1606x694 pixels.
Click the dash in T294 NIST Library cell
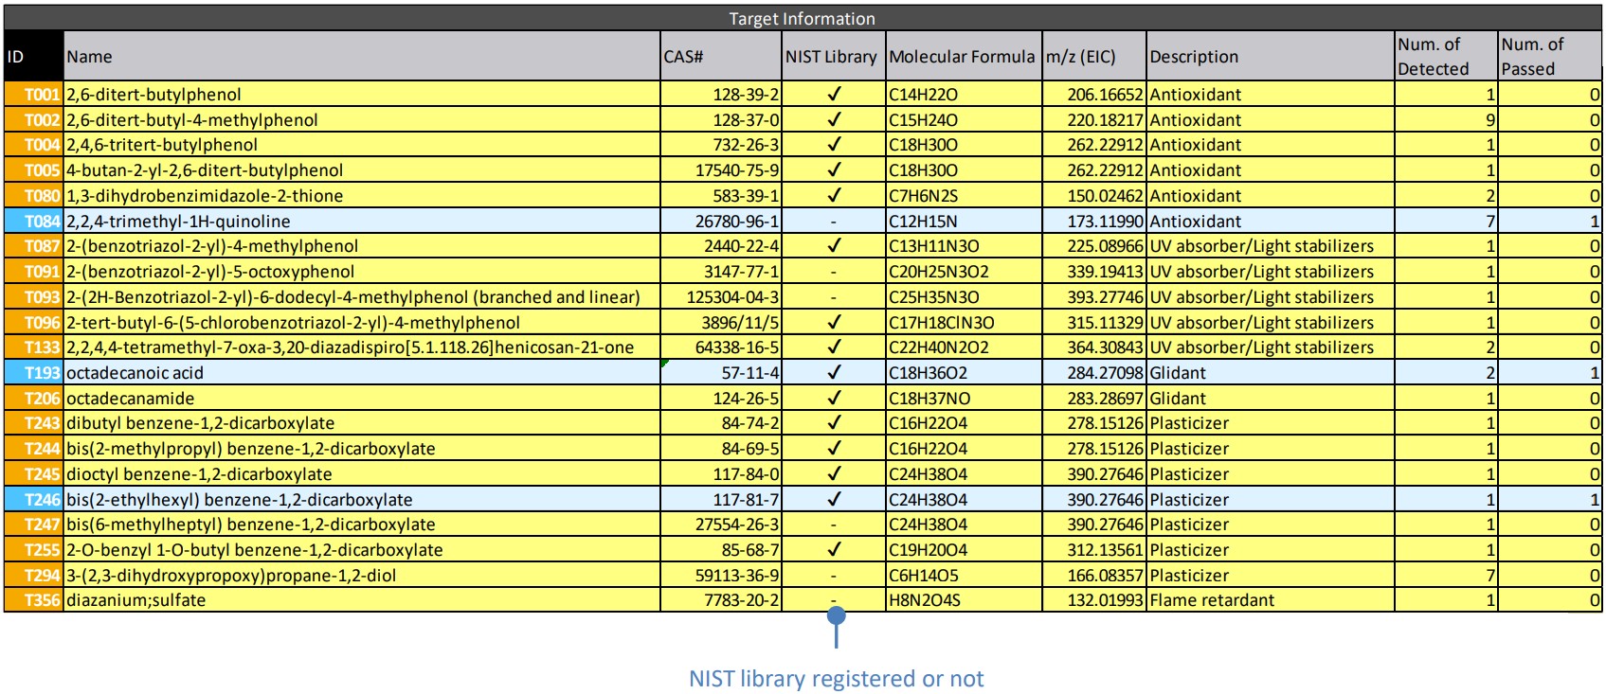[834, 575]
